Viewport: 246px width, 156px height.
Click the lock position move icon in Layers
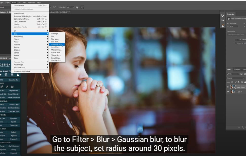point(239,82)
